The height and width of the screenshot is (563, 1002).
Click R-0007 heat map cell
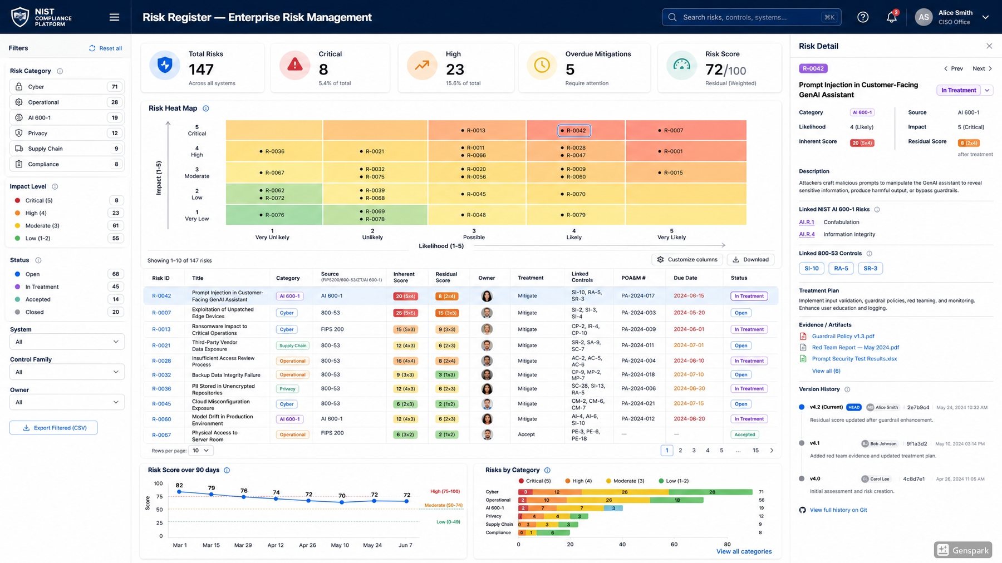point(686,130)
